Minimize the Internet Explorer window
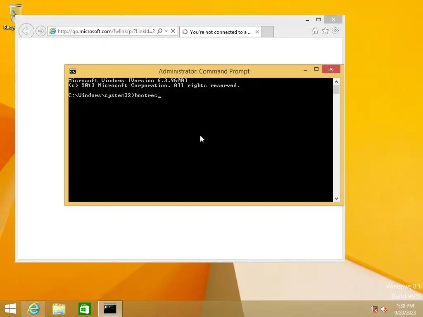 (307, 20)
